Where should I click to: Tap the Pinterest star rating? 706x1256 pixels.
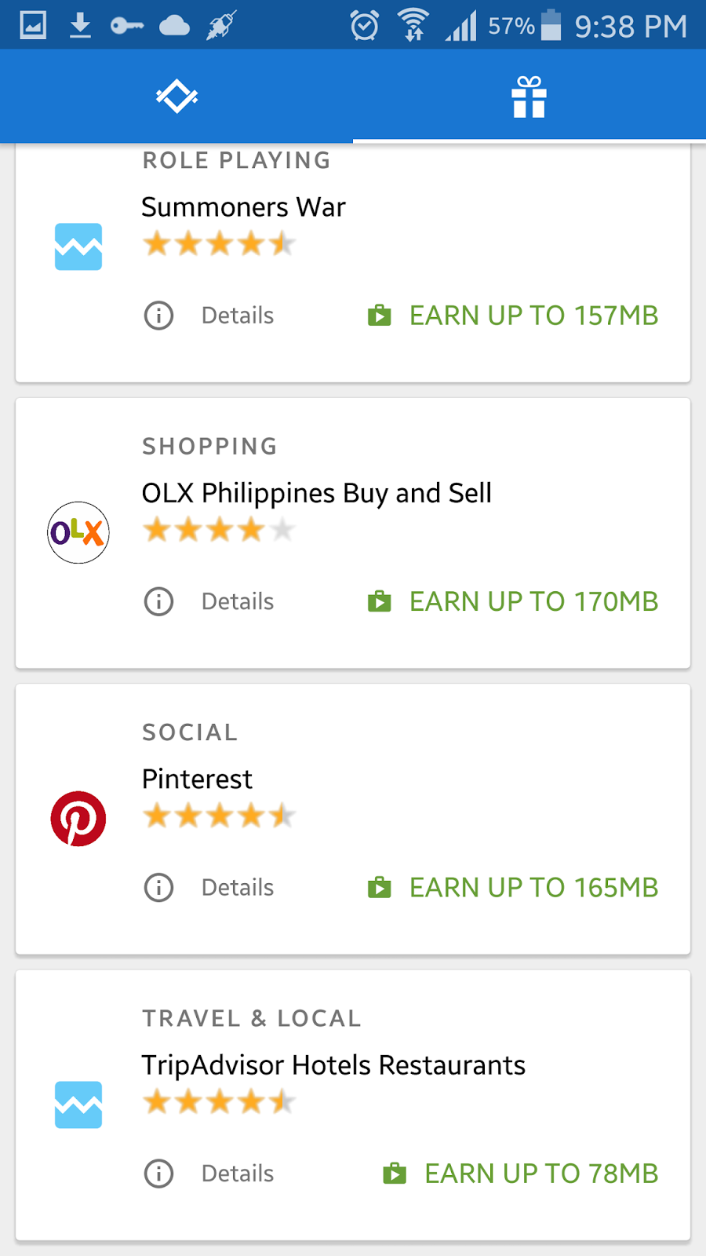(219, 816)
